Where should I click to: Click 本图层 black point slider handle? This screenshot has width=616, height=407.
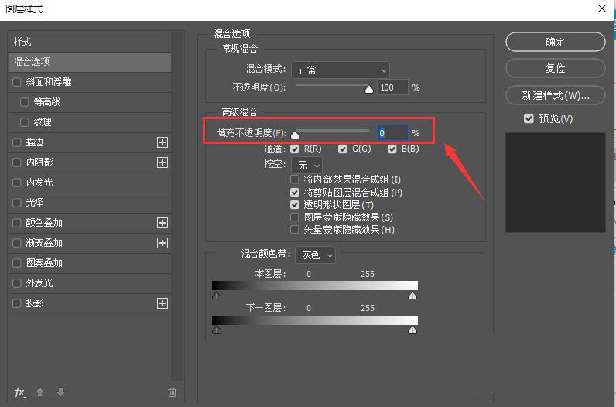[x=217, y=296]
